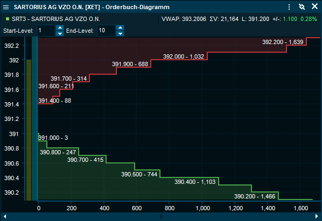Image resolution: width=322 pixels, height=221 pixels.
Task: Click the teal vertical bar beside axis
Action: pyautogui.click(x=34, y=119)
